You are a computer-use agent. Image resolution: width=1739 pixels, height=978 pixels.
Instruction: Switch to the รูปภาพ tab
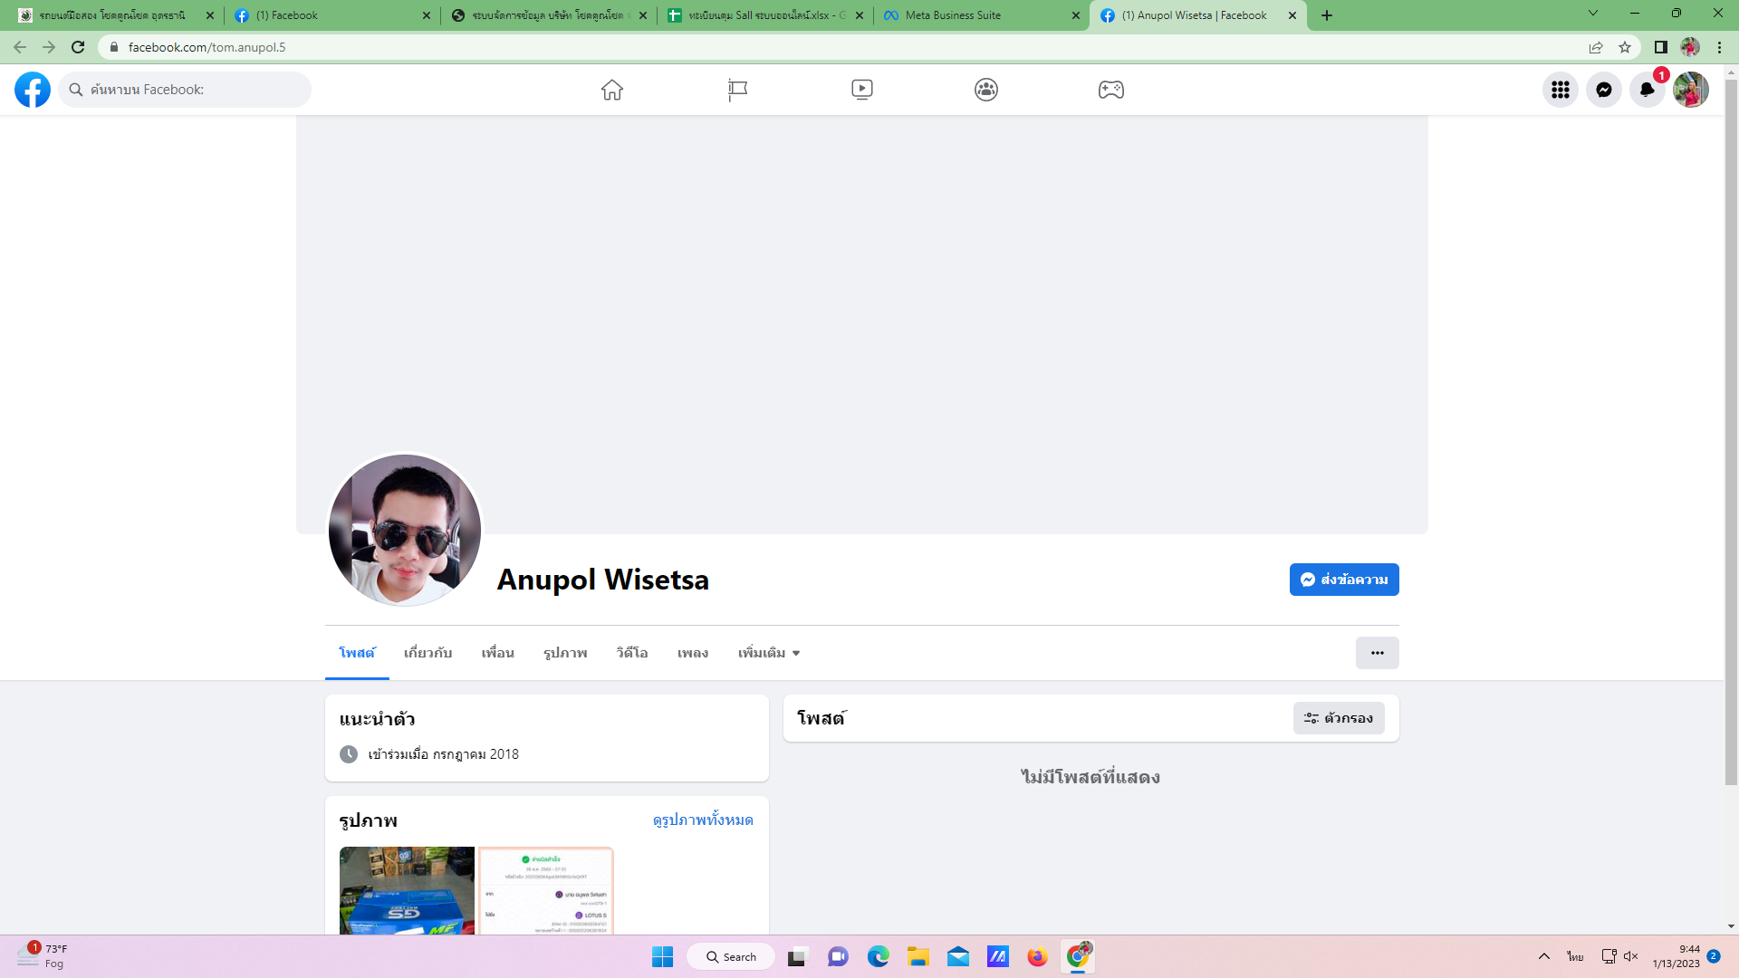[565, 653]
